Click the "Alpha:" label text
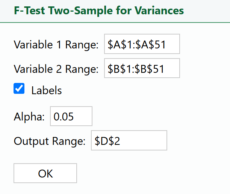The image size is (230, 194). point(29,117)
